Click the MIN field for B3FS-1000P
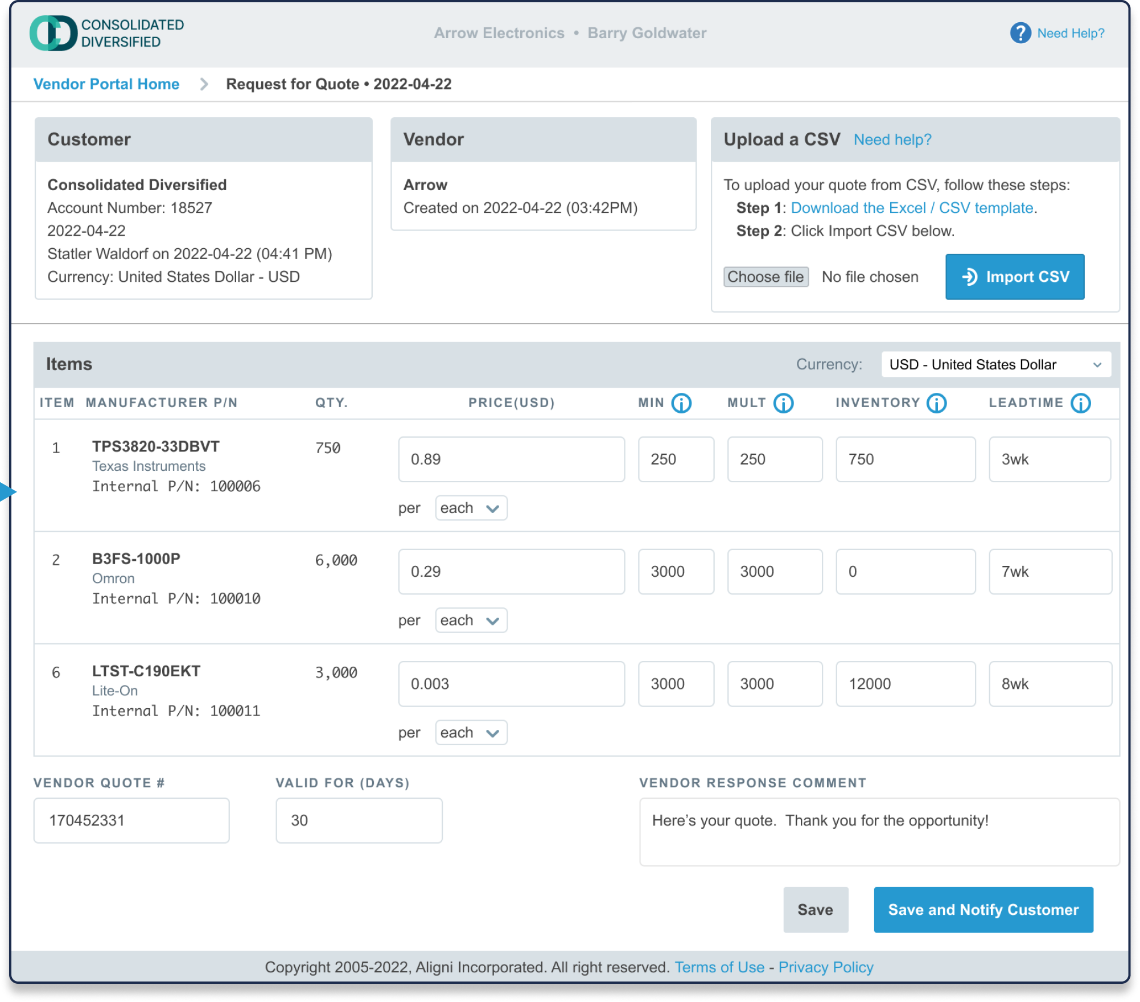 pos(676,571)
